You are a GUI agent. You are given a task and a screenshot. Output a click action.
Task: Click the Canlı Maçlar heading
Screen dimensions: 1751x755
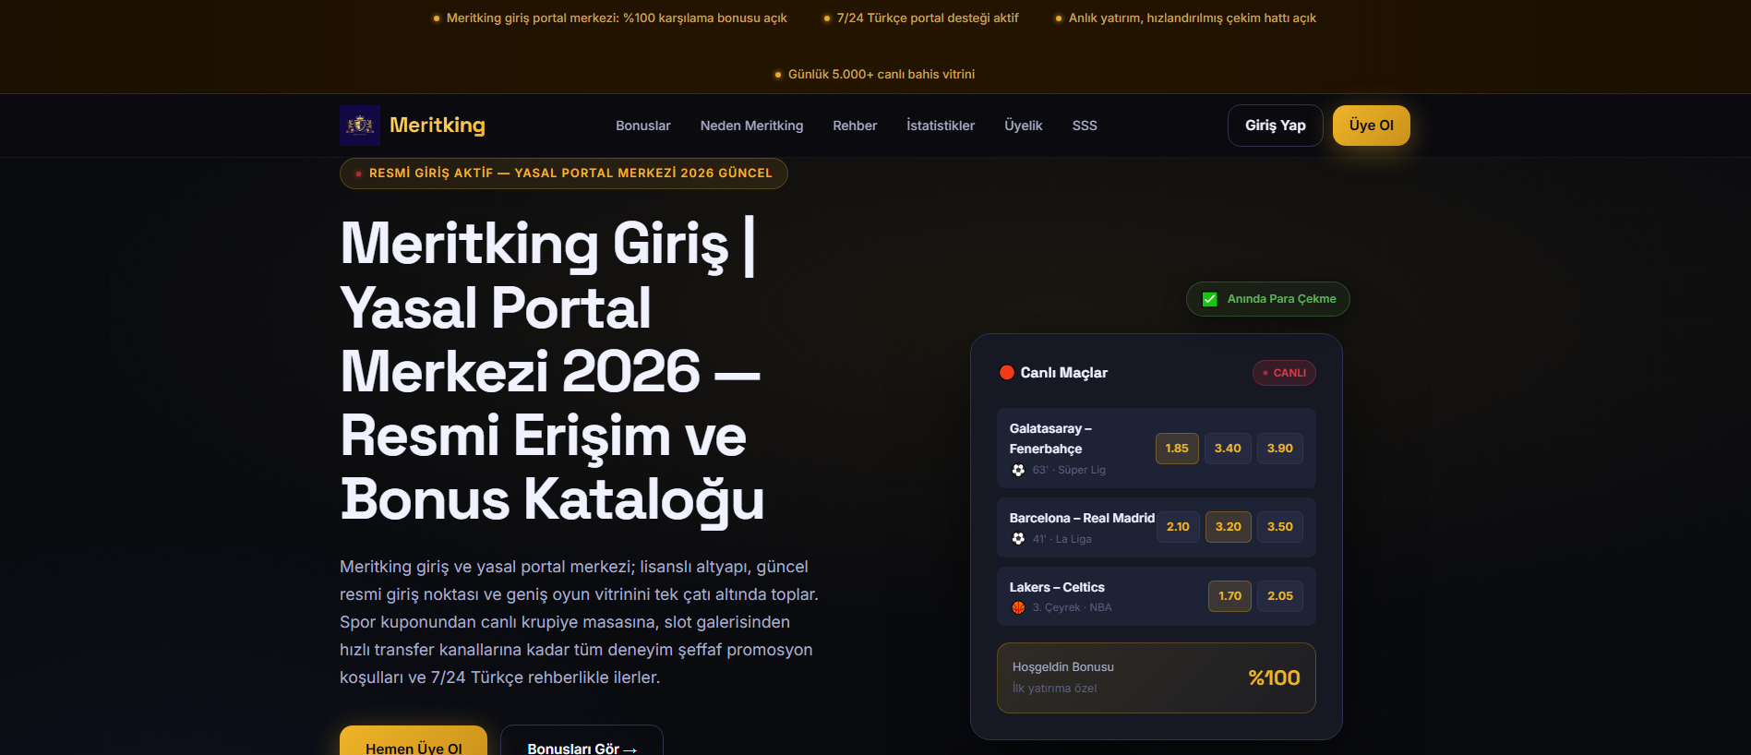(1064, 373)
